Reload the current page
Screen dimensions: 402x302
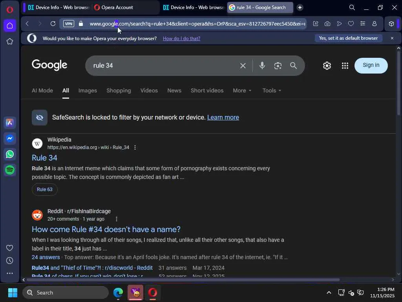(53, 24)
